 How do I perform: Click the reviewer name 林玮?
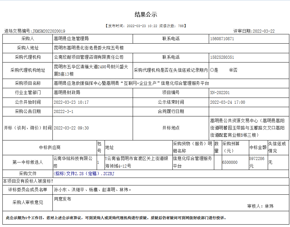(x=269, y=206)
